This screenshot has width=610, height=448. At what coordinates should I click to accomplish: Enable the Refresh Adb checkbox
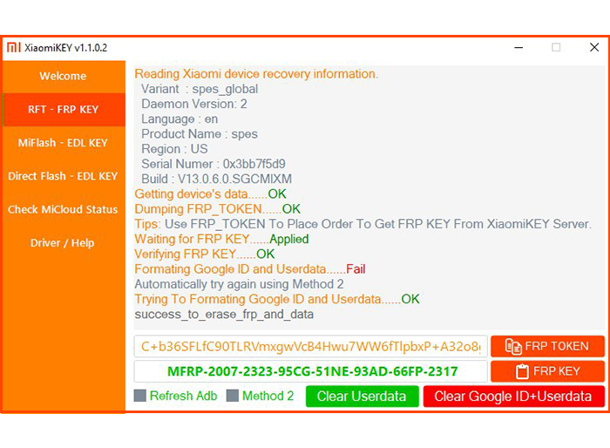point(140,396)
